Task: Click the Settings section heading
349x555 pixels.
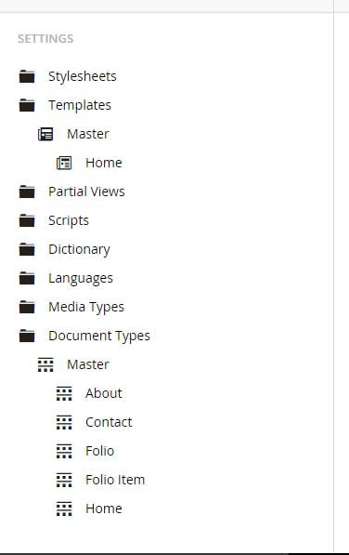Action: coord(45,39)
